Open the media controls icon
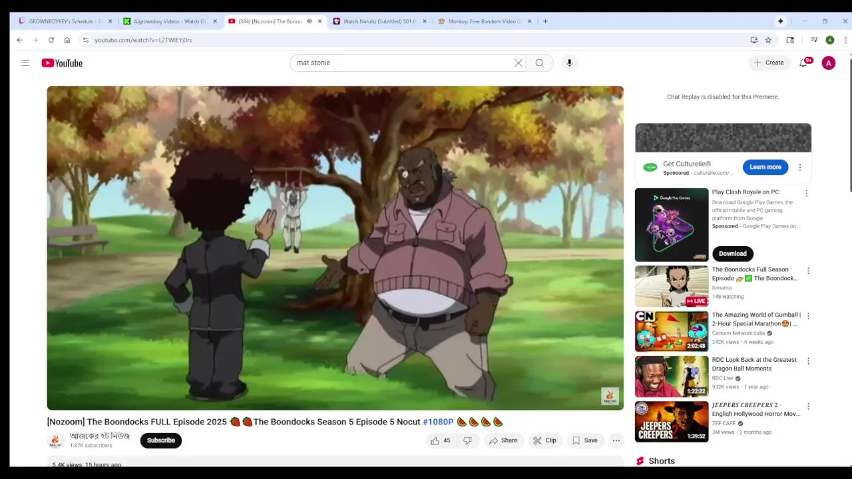Screen dimensions: 852x479 (x=813, y=40)
